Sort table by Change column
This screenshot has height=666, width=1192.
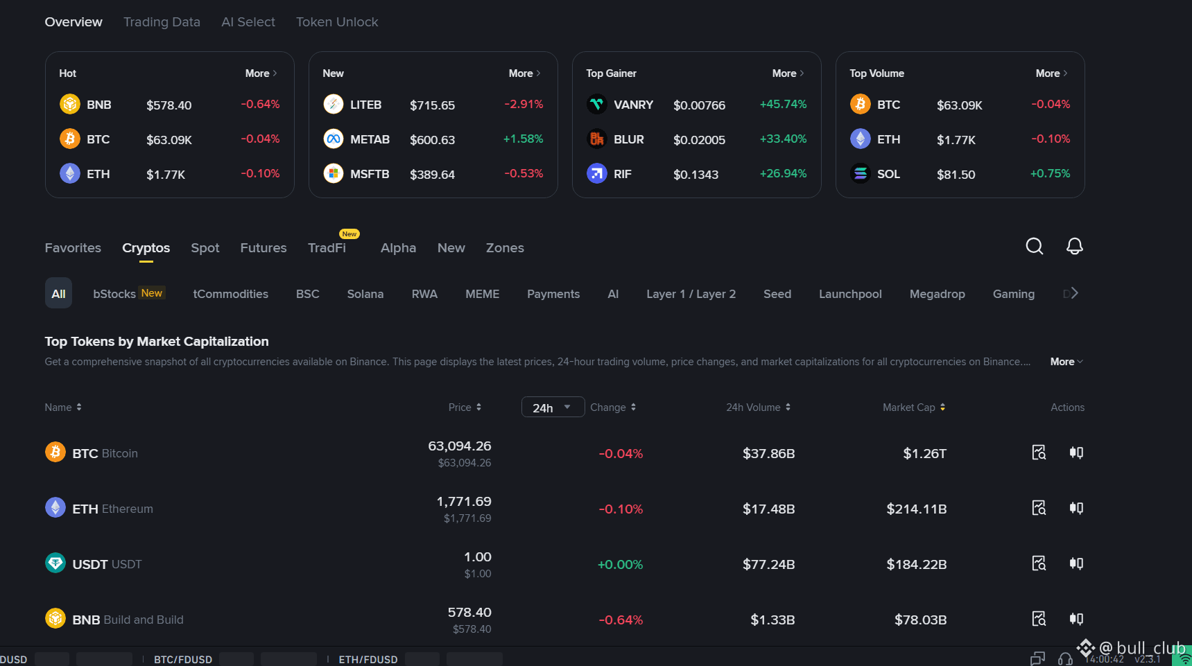coord(613,408)
